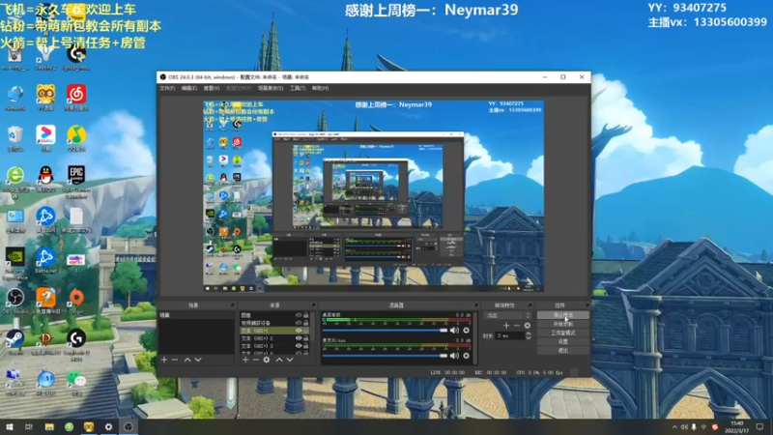Increase transition duration with up arrow
Viewport: 773px width, 435px height.
(529, 333)
